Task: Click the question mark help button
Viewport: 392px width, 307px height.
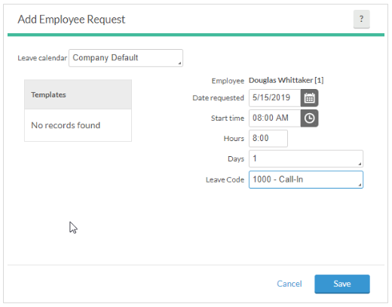Action: tap(361, 19)
